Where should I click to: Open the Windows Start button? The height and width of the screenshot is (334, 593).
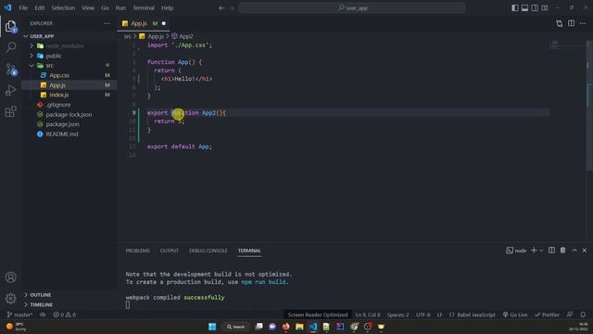coord(212,327)
